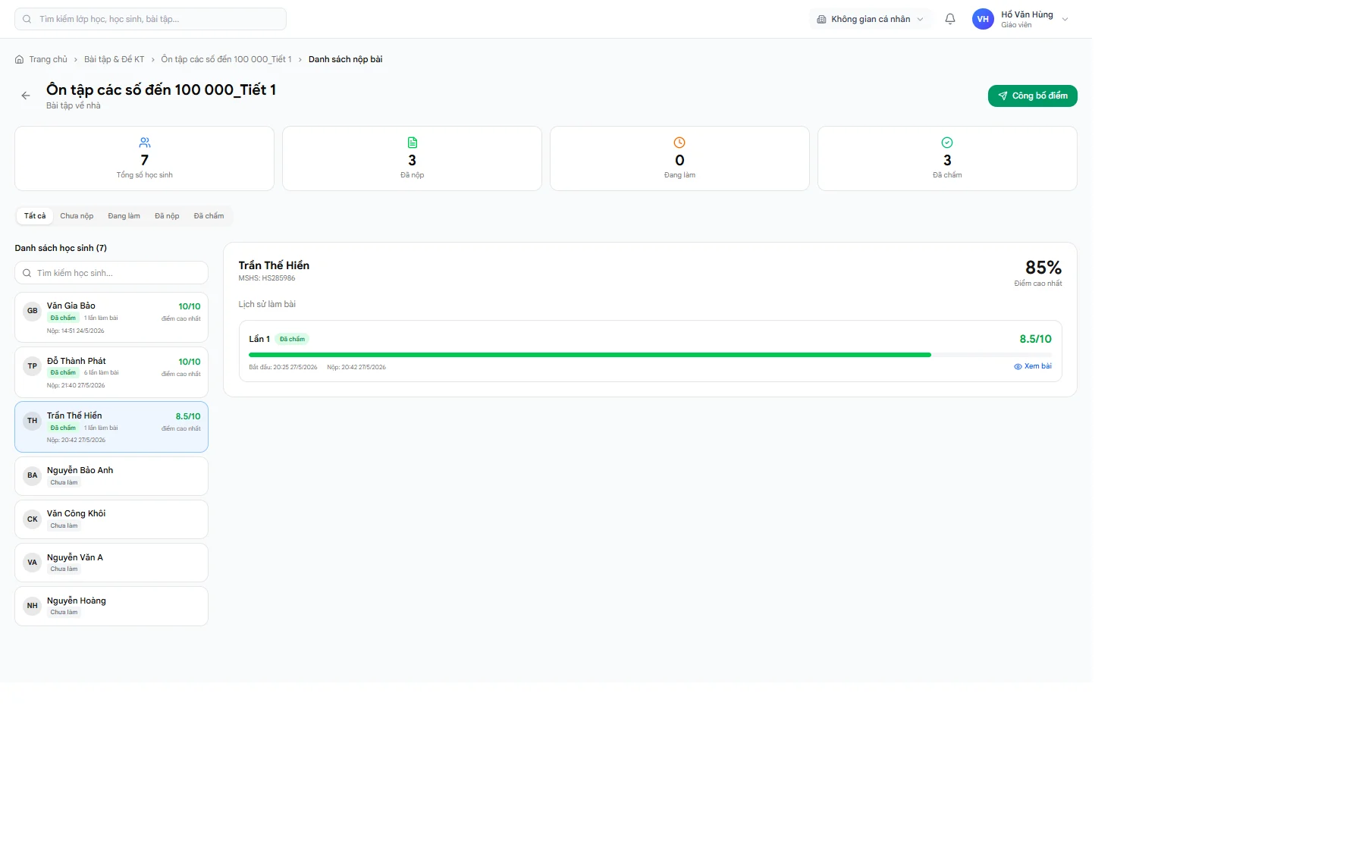Select student Nguyễn Bảo Anh
Screen dimensions: 1365x853
pyautogui.click(x=111, y=476)
